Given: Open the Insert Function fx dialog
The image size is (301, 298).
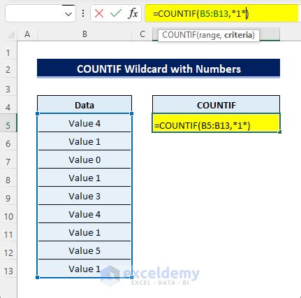Looking at the screenshot, I should pos(133,13).
